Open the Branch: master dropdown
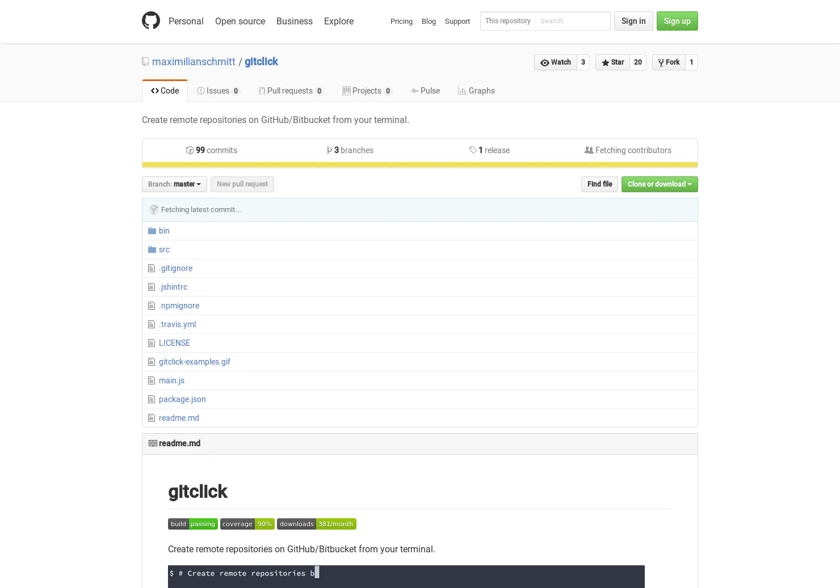840x588 pixels. click(174, 184)
